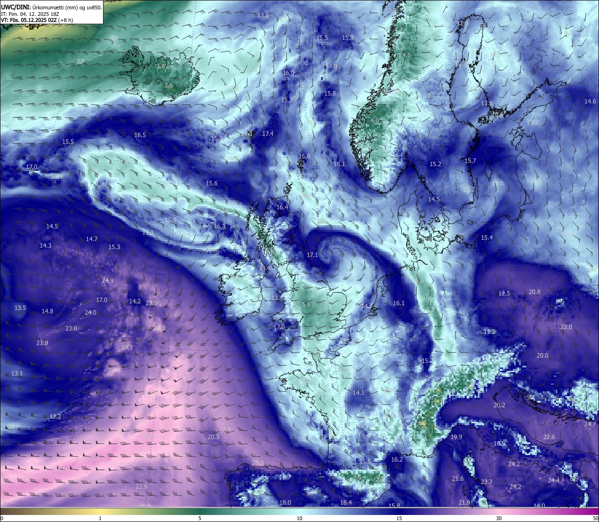
Task: Click the value 14.0 on the map
Action: 540,506
